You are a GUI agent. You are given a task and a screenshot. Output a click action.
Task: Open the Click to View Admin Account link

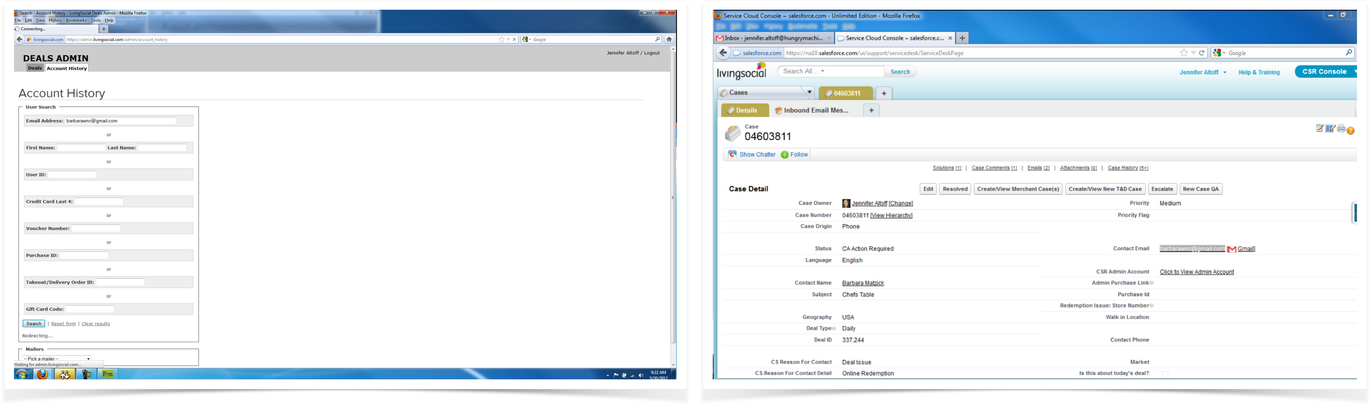[1196, 271]
